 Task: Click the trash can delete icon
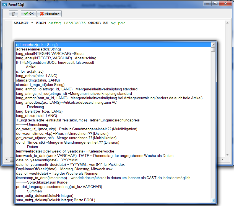pyautogui.click(x=13, y=14)
